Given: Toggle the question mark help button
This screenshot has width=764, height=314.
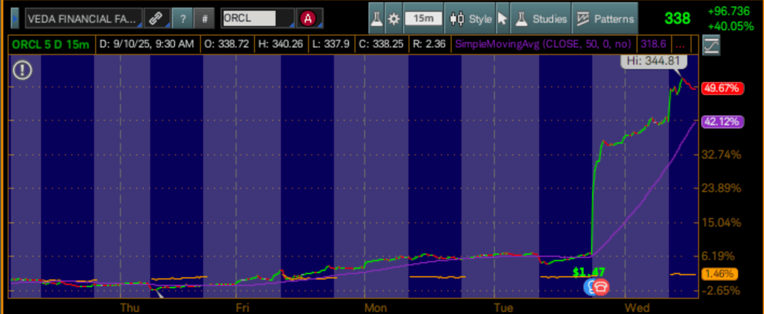Looking at the screenshot, I should pyautogui.click(x=183, y=18).
